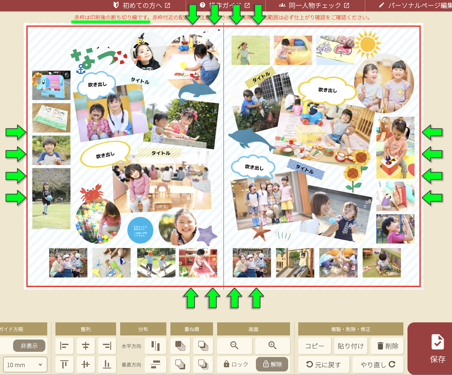The image size is (452, 375).
Task: Align objects to bottom edge
Action: pos(107,364)
